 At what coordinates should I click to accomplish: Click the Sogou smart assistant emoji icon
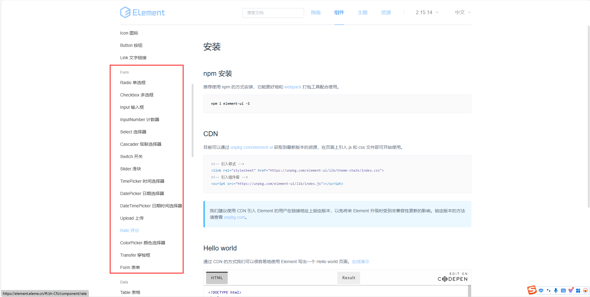pos(585,290)
